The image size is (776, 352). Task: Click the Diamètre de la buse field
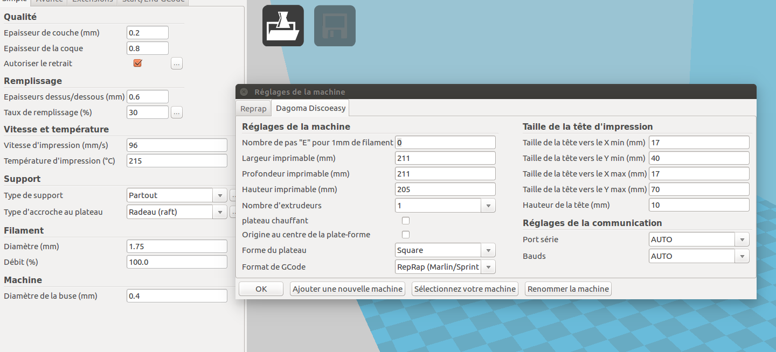coord(177,296)
